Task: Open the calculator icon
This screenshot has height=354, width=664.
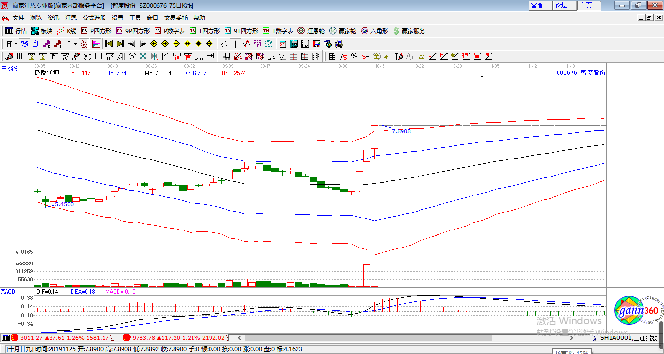Action: pos(294,44)
